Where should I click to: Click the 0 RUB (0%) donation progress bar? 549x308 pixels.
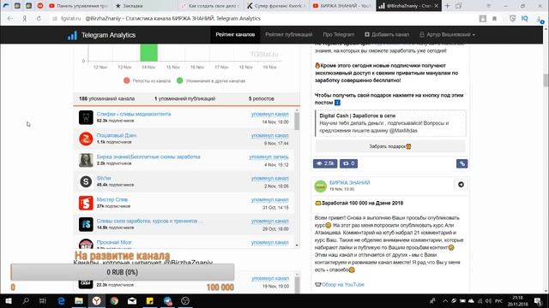pyautogui.click(x=122, y=272)
